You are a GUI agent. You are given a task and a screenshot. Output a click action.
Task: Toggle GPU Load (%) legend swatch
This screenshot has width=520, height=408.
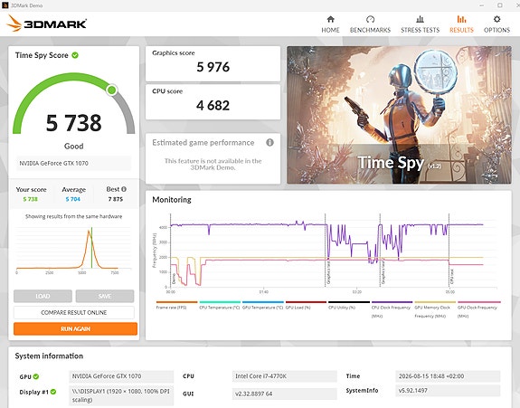coord(306,302)
